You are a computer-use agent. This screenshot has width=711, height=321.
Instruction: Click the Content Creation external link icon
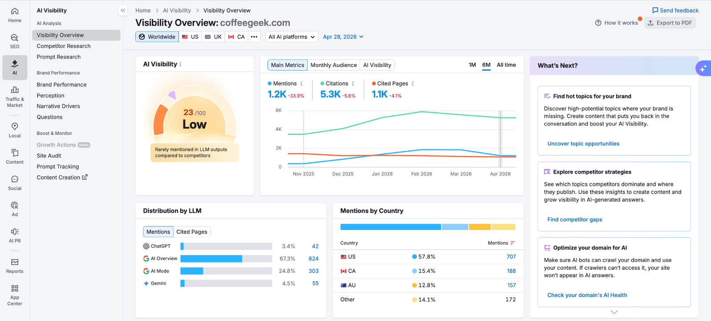point(85,177)
